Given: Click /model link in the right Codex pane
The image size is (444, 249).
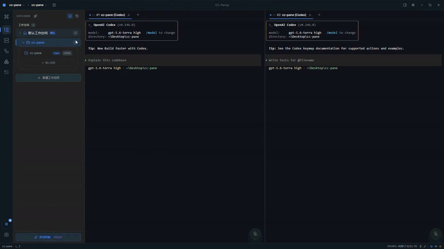Looking at the screenshot, I should tap(332, 33).
